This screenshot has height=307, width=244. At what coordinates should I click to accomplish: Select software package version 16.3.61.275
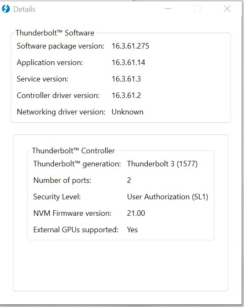point(130,46)
